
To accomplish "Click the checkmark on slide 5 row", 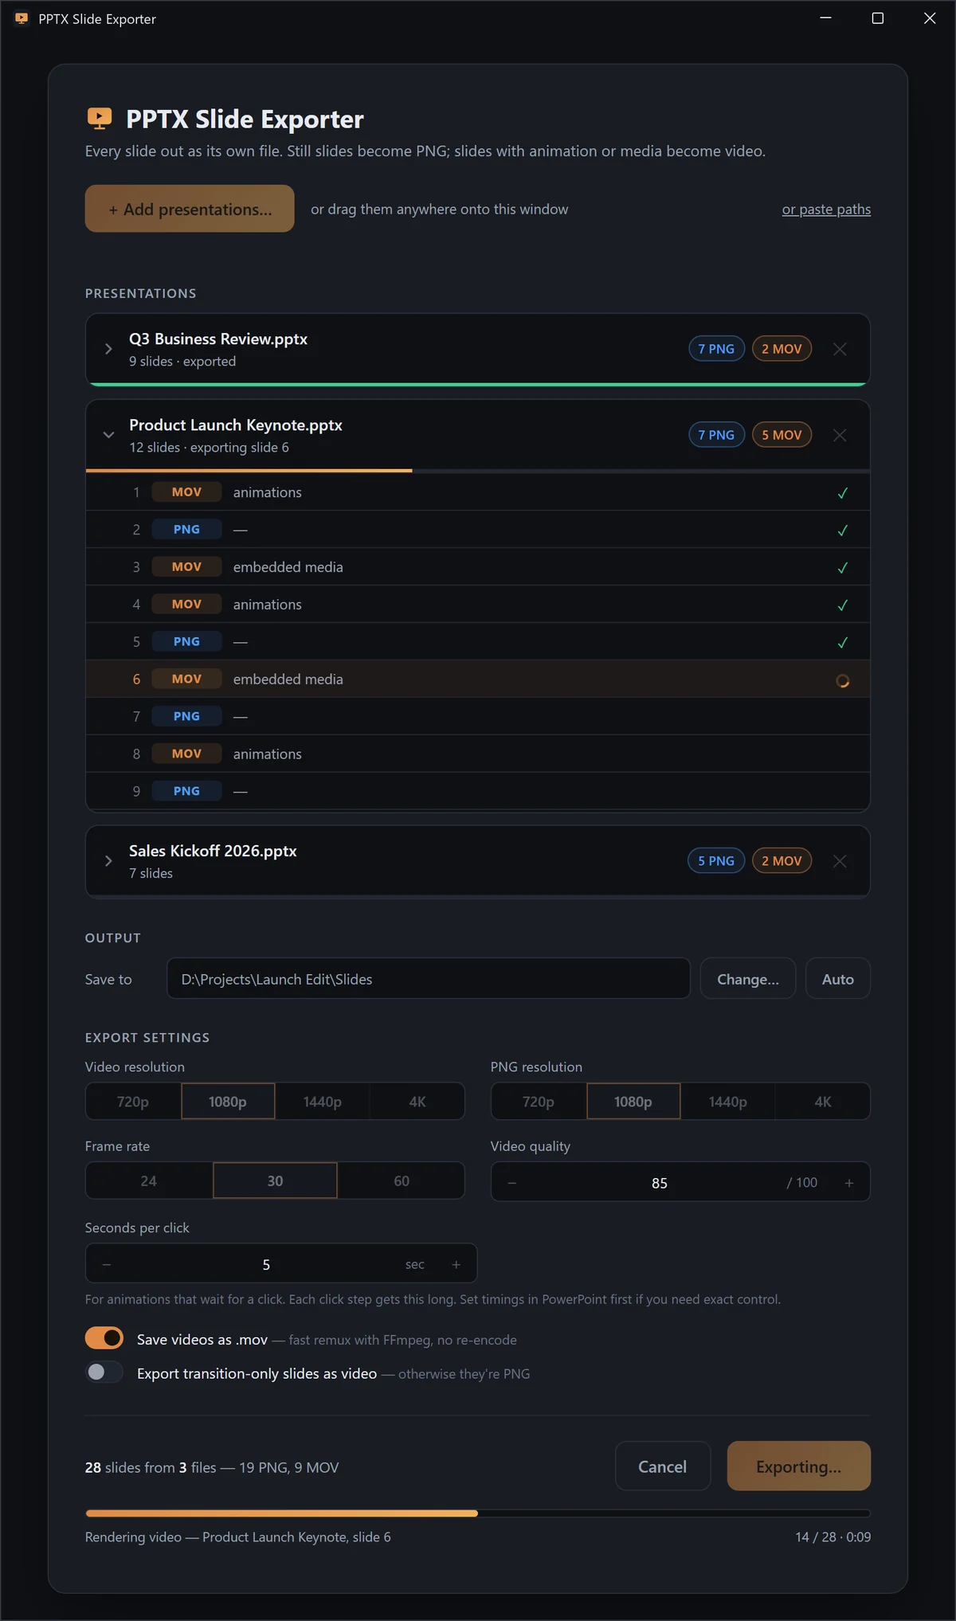I will [x=842, y=643].
